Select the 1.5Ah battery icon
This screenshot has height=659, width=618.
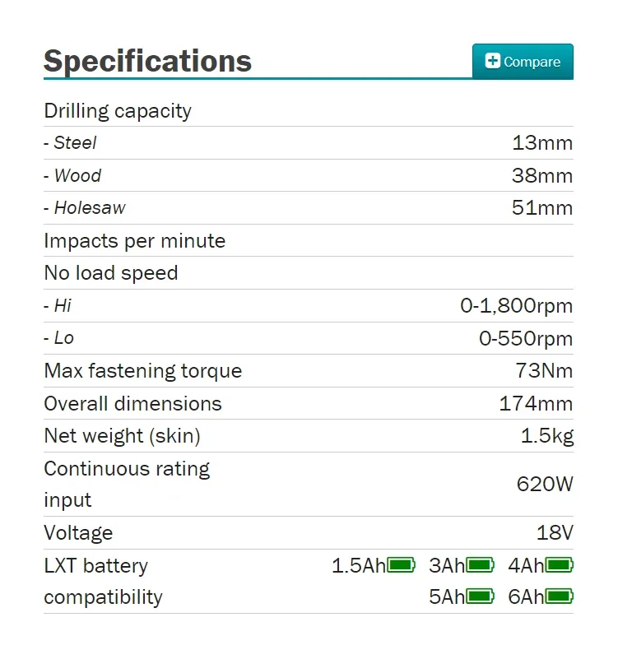(401, 565)
